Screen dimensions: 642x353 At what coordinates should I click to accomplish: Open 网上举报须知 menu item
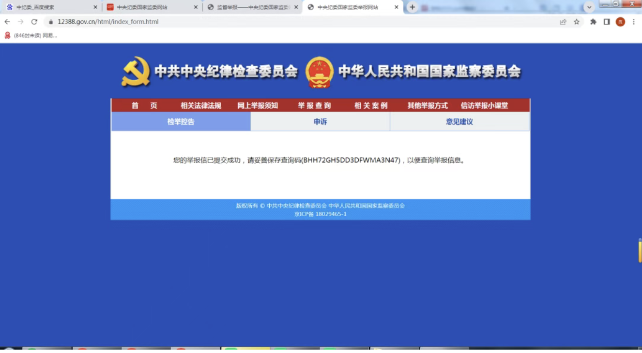(x=258, y=105)
